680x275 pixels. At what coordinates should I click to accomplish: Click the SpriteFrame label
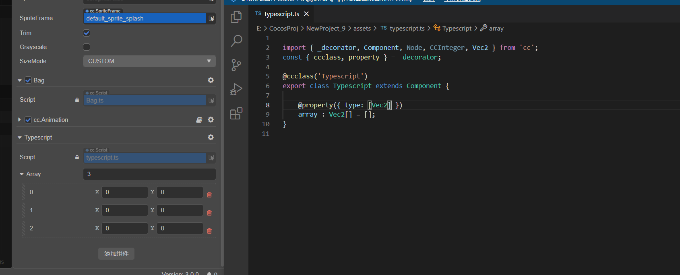click(x=36, y=18)
